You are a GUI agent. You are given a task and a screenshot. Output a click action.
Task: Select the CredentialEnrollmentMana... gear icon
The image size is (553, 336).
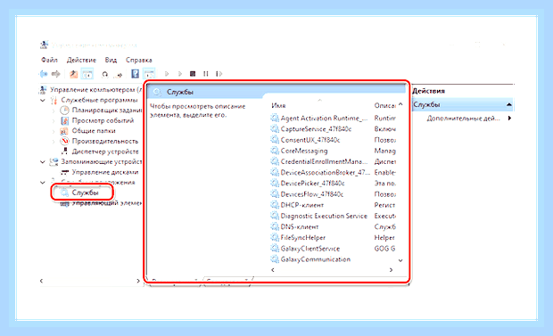pyautogui.click(x=275, y=162)
